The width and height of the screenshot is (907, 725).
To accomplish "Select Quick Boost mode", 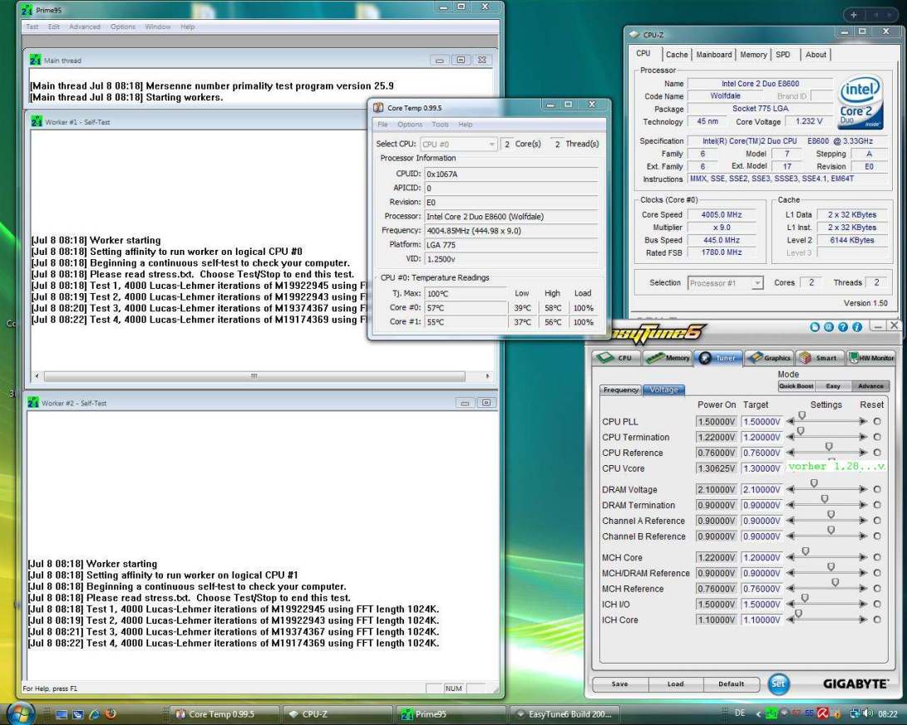I will click(x=796, y=386).
